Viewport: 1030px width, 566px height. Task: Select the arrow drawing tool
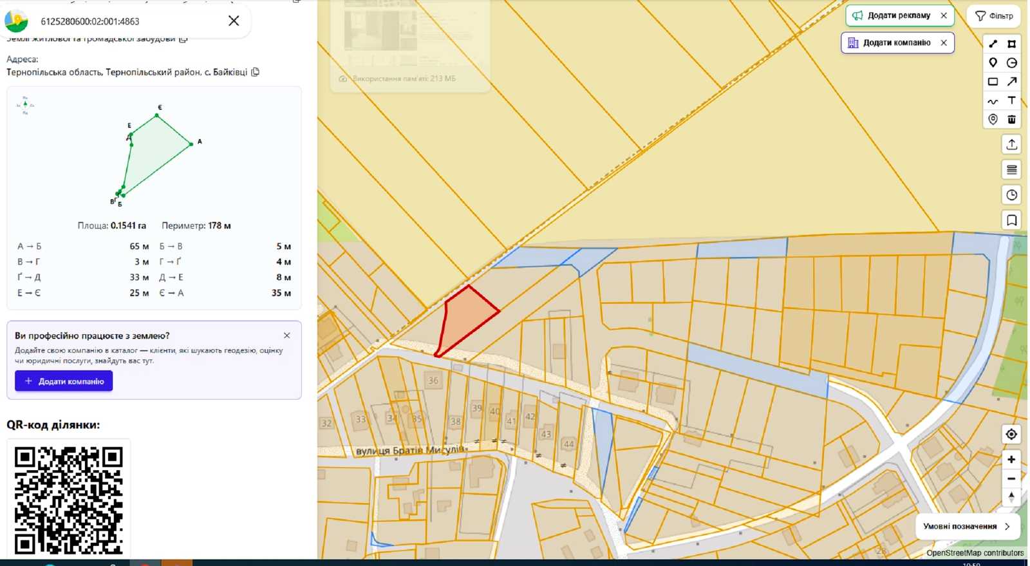coord(1012,82)
